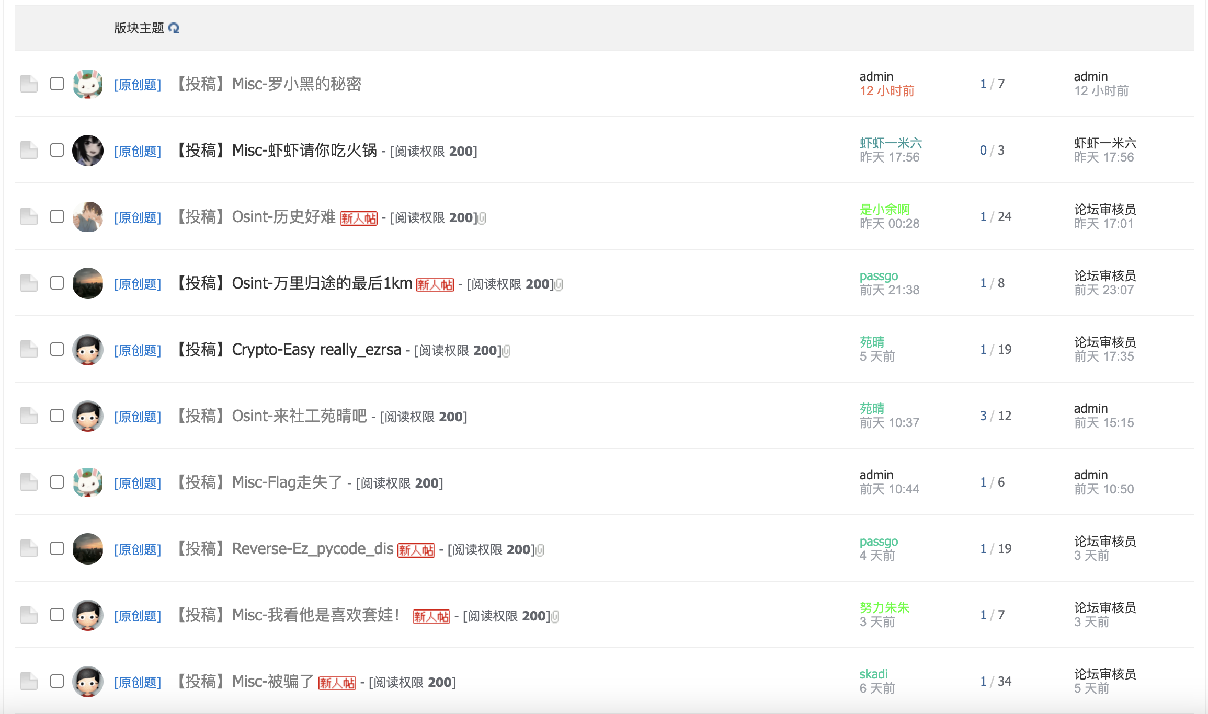Image resolution: width=1208 pixels, height=714 pixels.
Task: Check the checkbox for Misc-罗小黑的秘密
Action: [57, 84]
